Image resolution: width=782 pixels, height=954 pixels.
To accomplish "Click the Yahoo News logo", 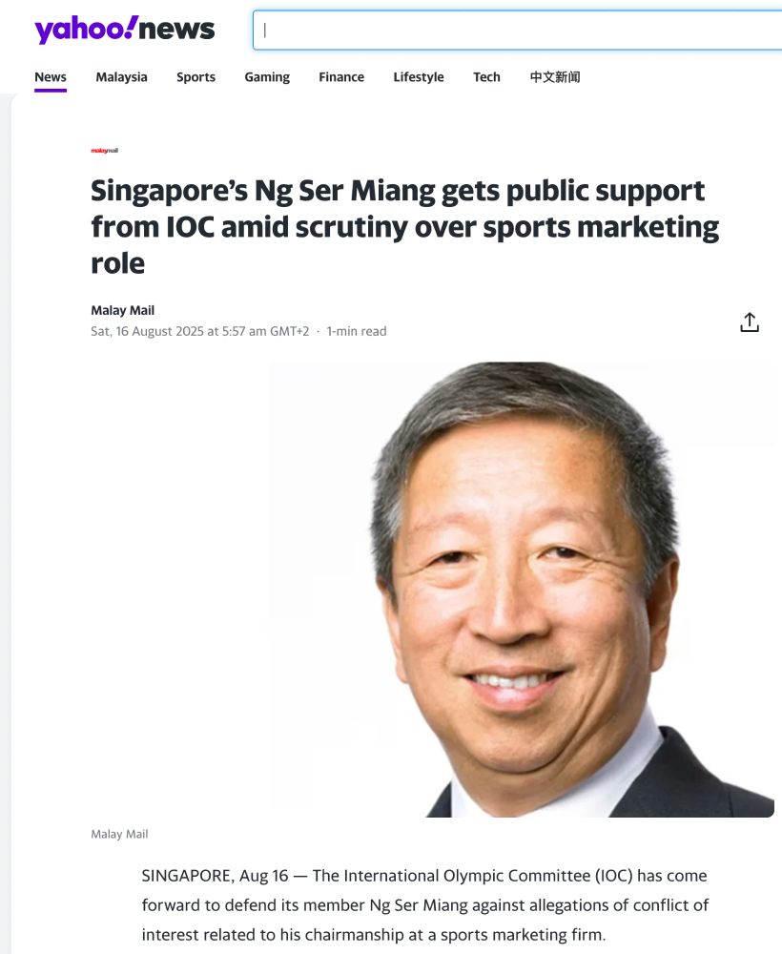I will click(125, 30).
